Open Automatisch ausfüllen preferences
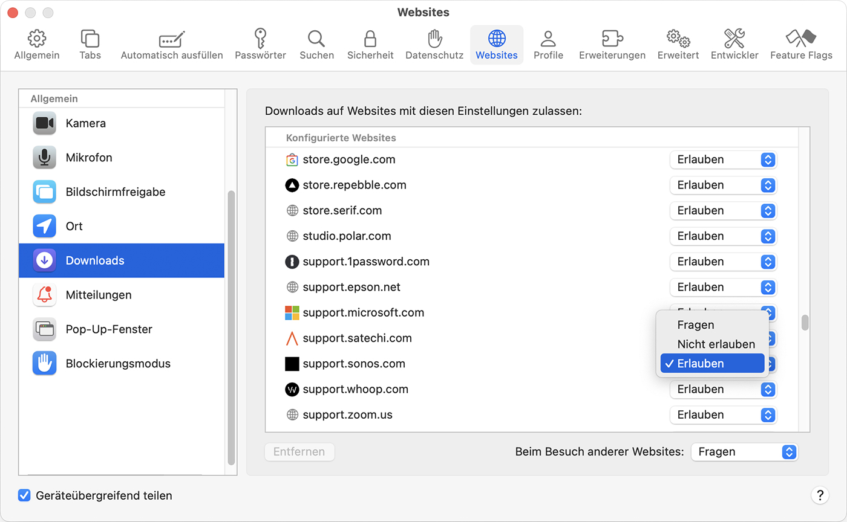Viewport: 847px width, 522px height. click(172, 45)
